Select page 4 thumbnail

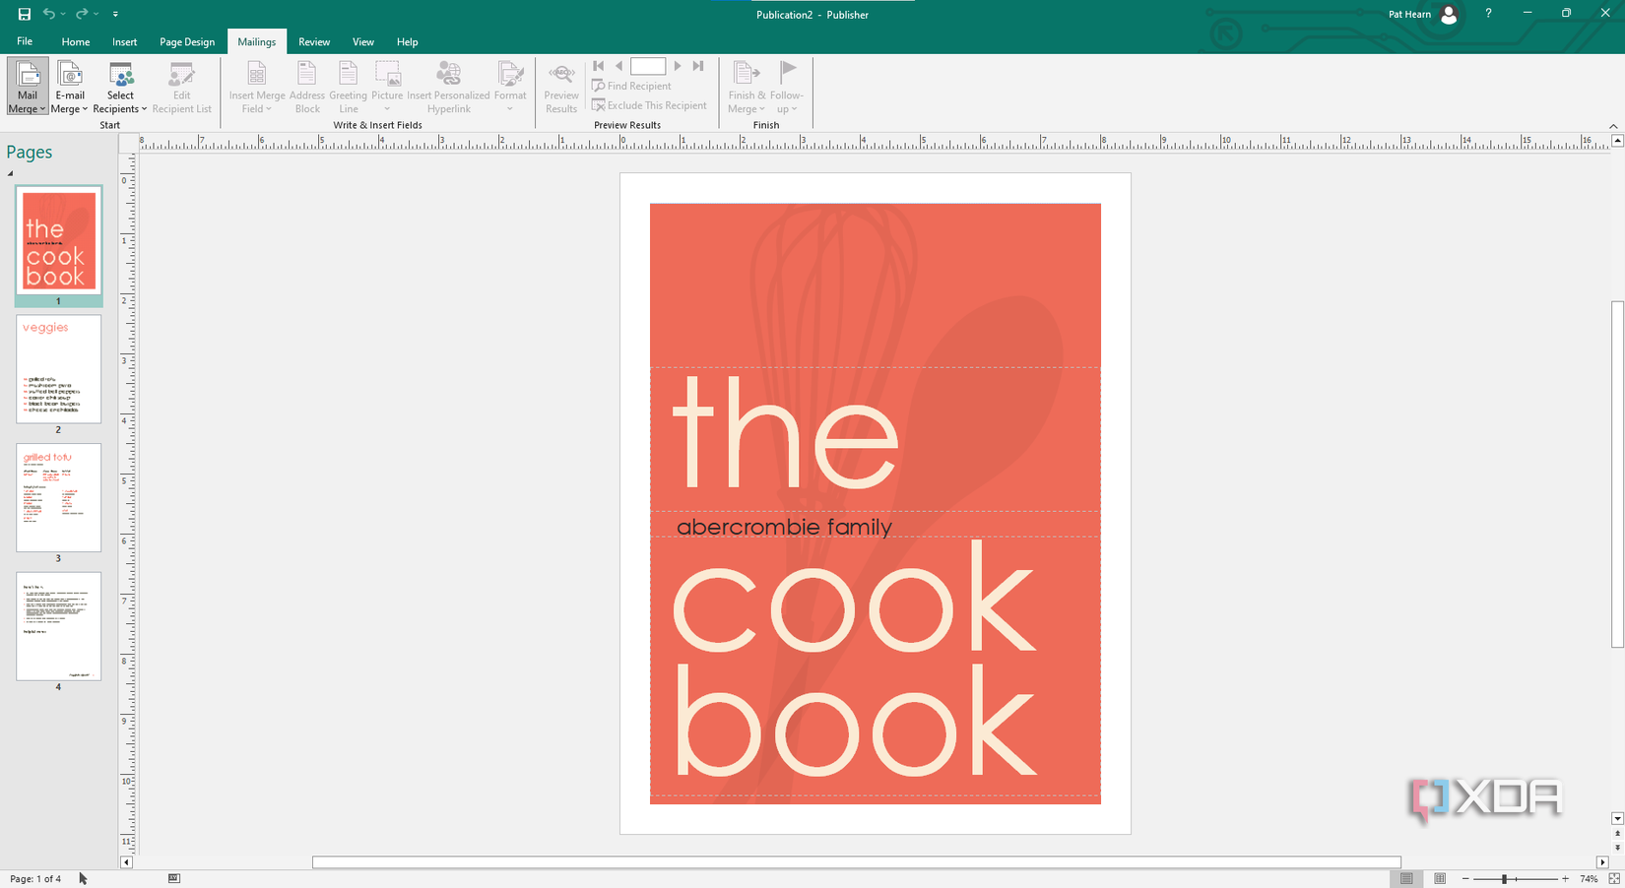pos(58,626)
